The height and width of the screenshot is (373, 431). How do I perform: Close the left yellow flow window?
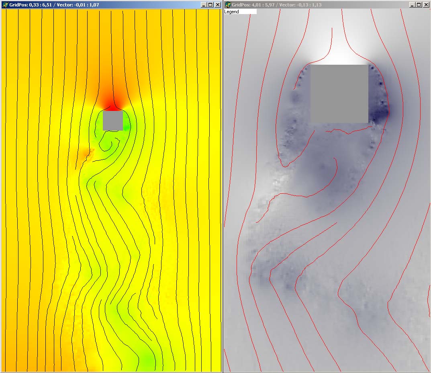pyautogui.click(x=217, y=5)
